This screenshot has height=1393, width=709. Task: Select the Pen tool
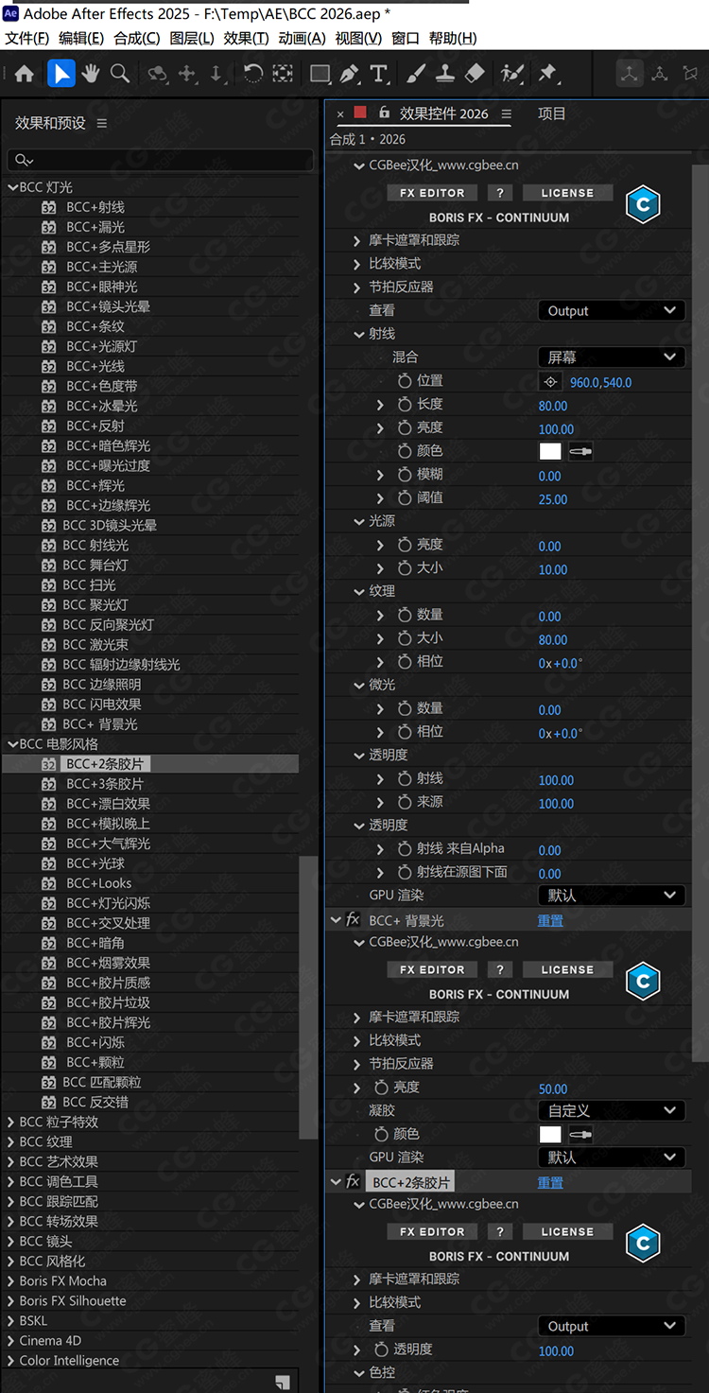[x=350, y=74]
